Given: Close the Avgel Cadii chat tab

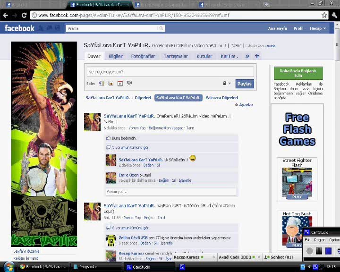Looking at the screenshot, I should [x=259, y=257].
